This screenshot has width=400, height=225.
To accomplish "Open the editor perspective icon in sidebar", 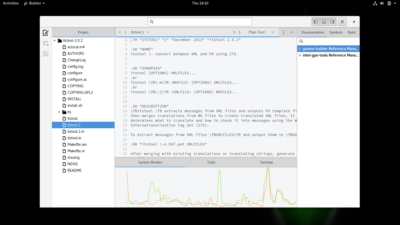I will pyautogui.click(x=45, y=33).
